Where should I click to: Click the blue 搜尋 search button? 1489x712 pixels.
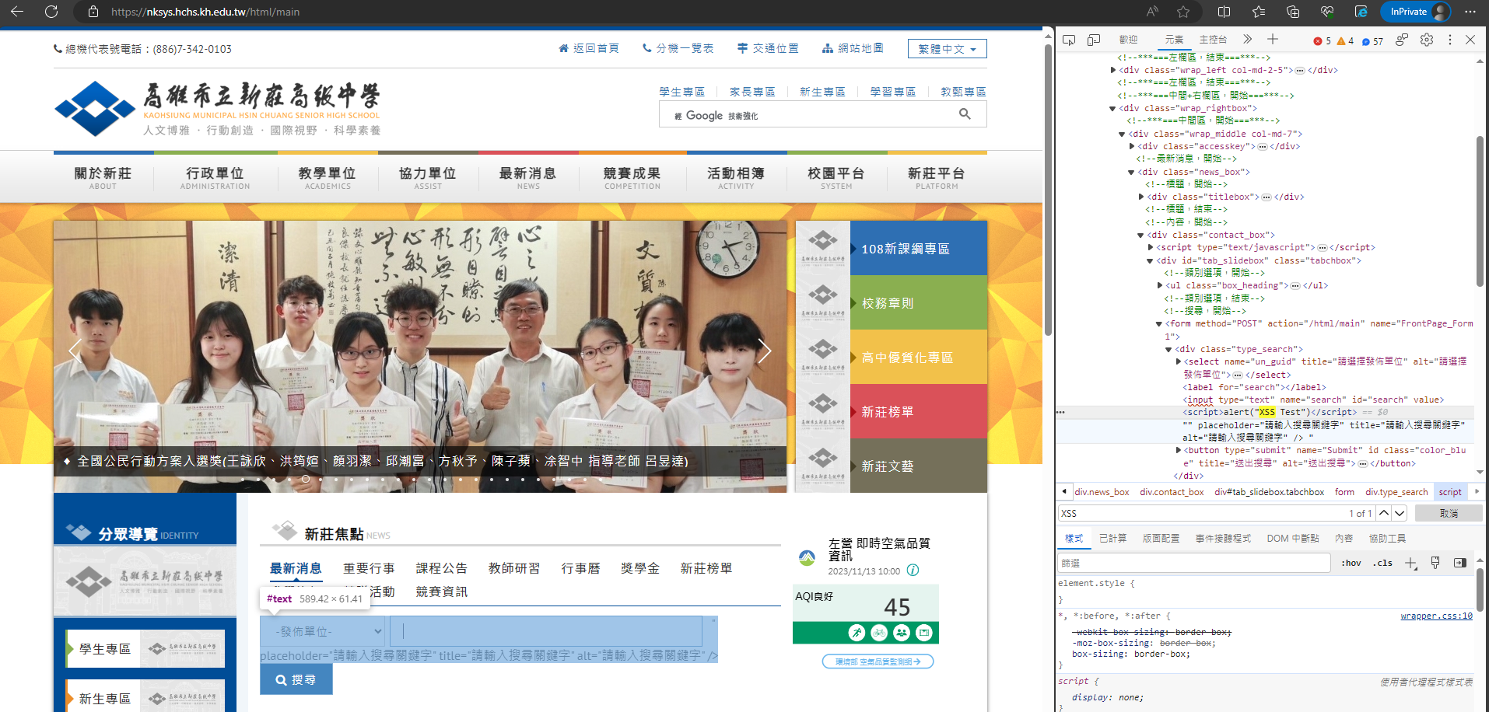point(296,679)
